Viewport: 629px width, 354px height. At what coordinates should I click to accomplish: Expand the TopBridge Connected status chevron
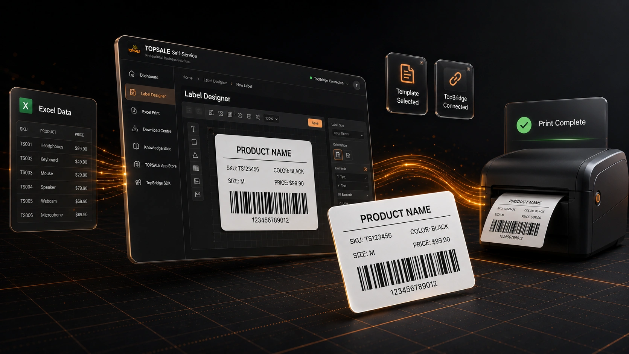coord(347,84)
